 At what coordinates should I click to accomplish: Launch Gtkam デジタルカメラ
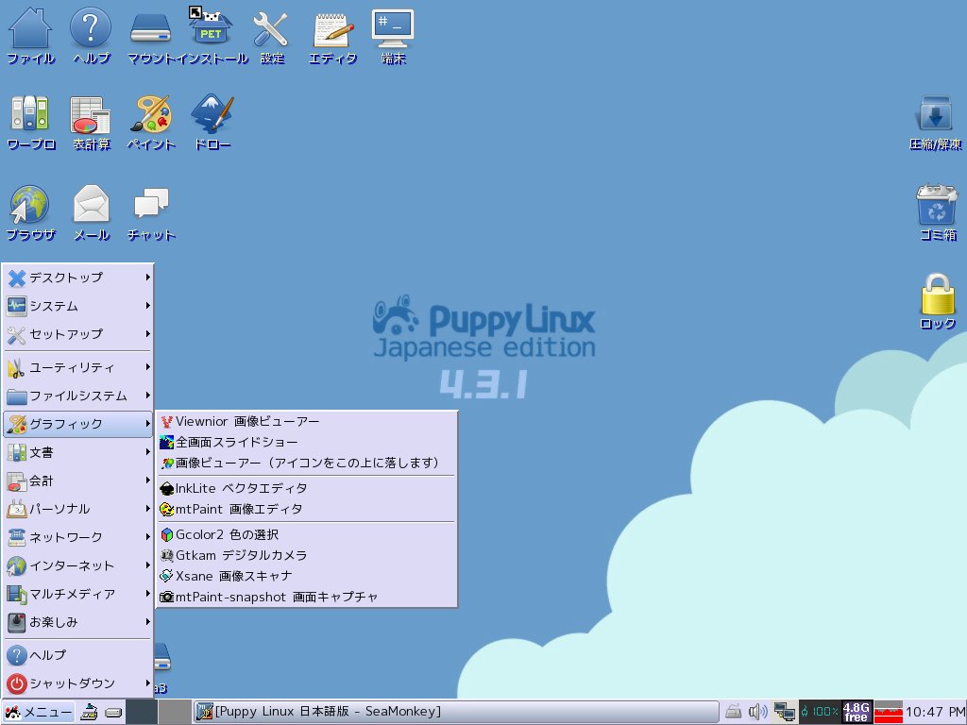(307, 555)
